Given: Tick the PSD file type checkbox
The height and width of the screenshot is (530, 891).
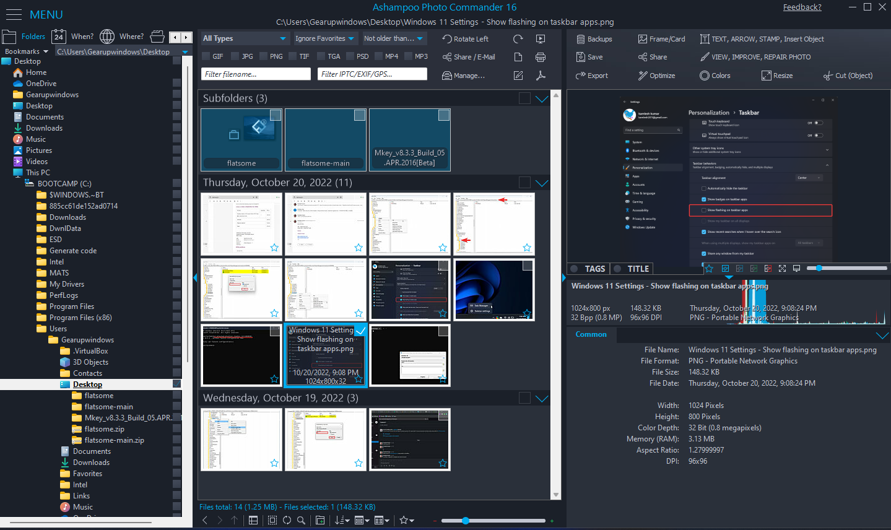Looking at the screenshot, I should click(x=350, y=56).
